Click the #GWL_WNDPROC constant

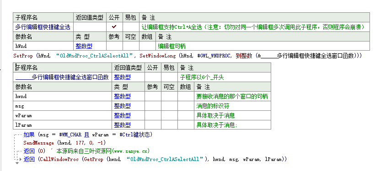pos(214,56)
